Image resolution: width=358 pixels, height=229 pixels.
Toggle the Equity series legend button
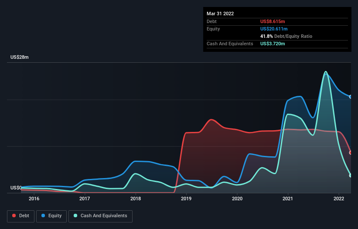tap(51, 216)
